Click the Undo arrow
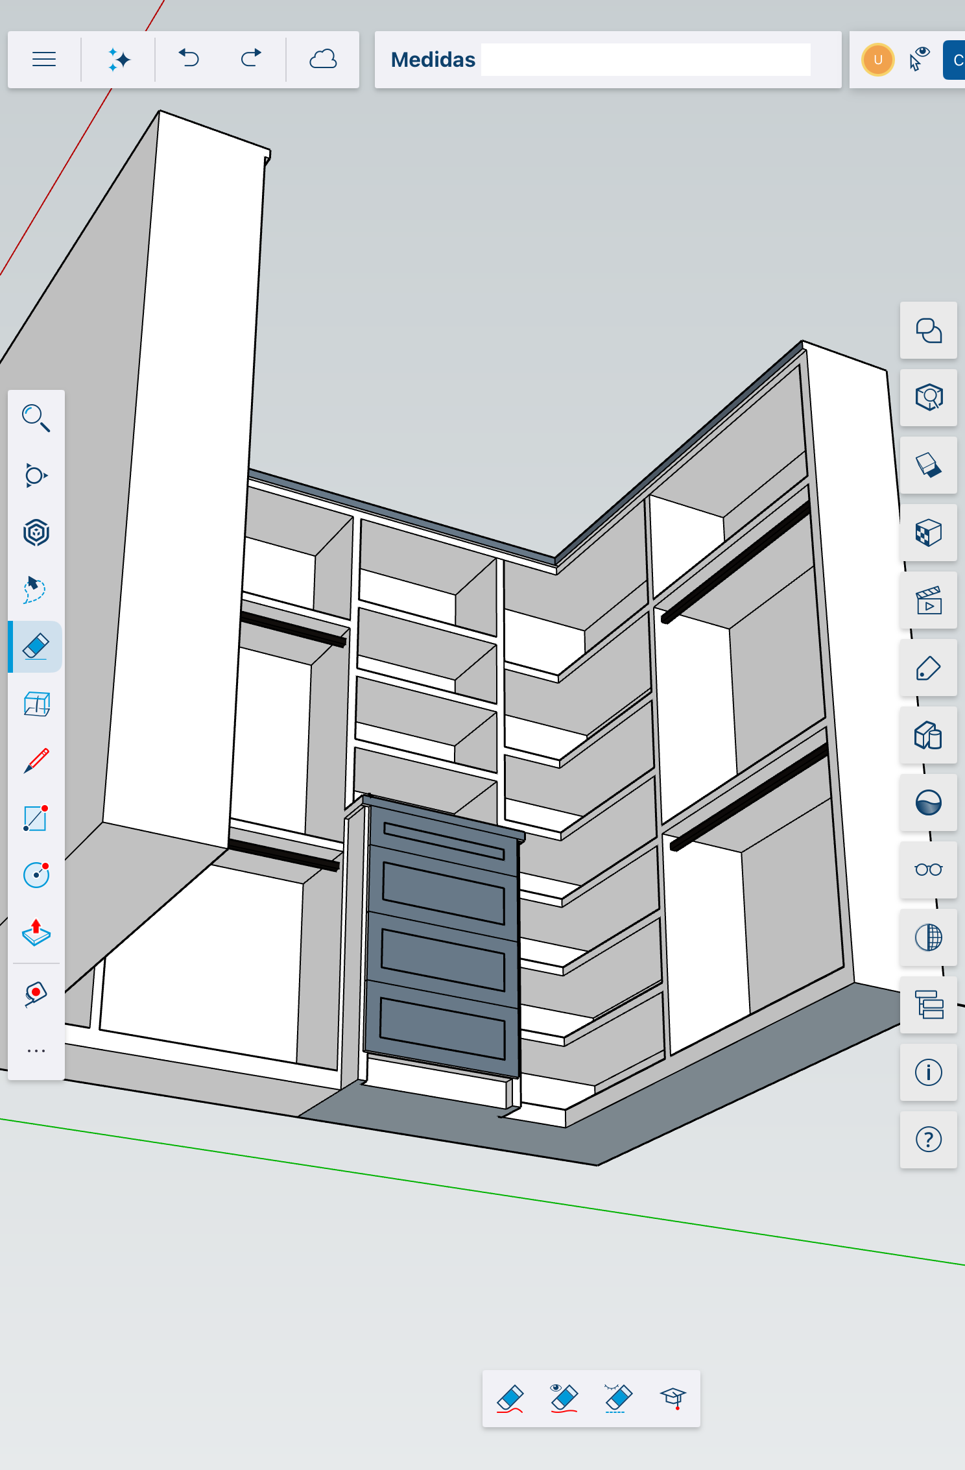Viewport: 965px width, 1470px height. pyautogui.click(x=188, y=59)
